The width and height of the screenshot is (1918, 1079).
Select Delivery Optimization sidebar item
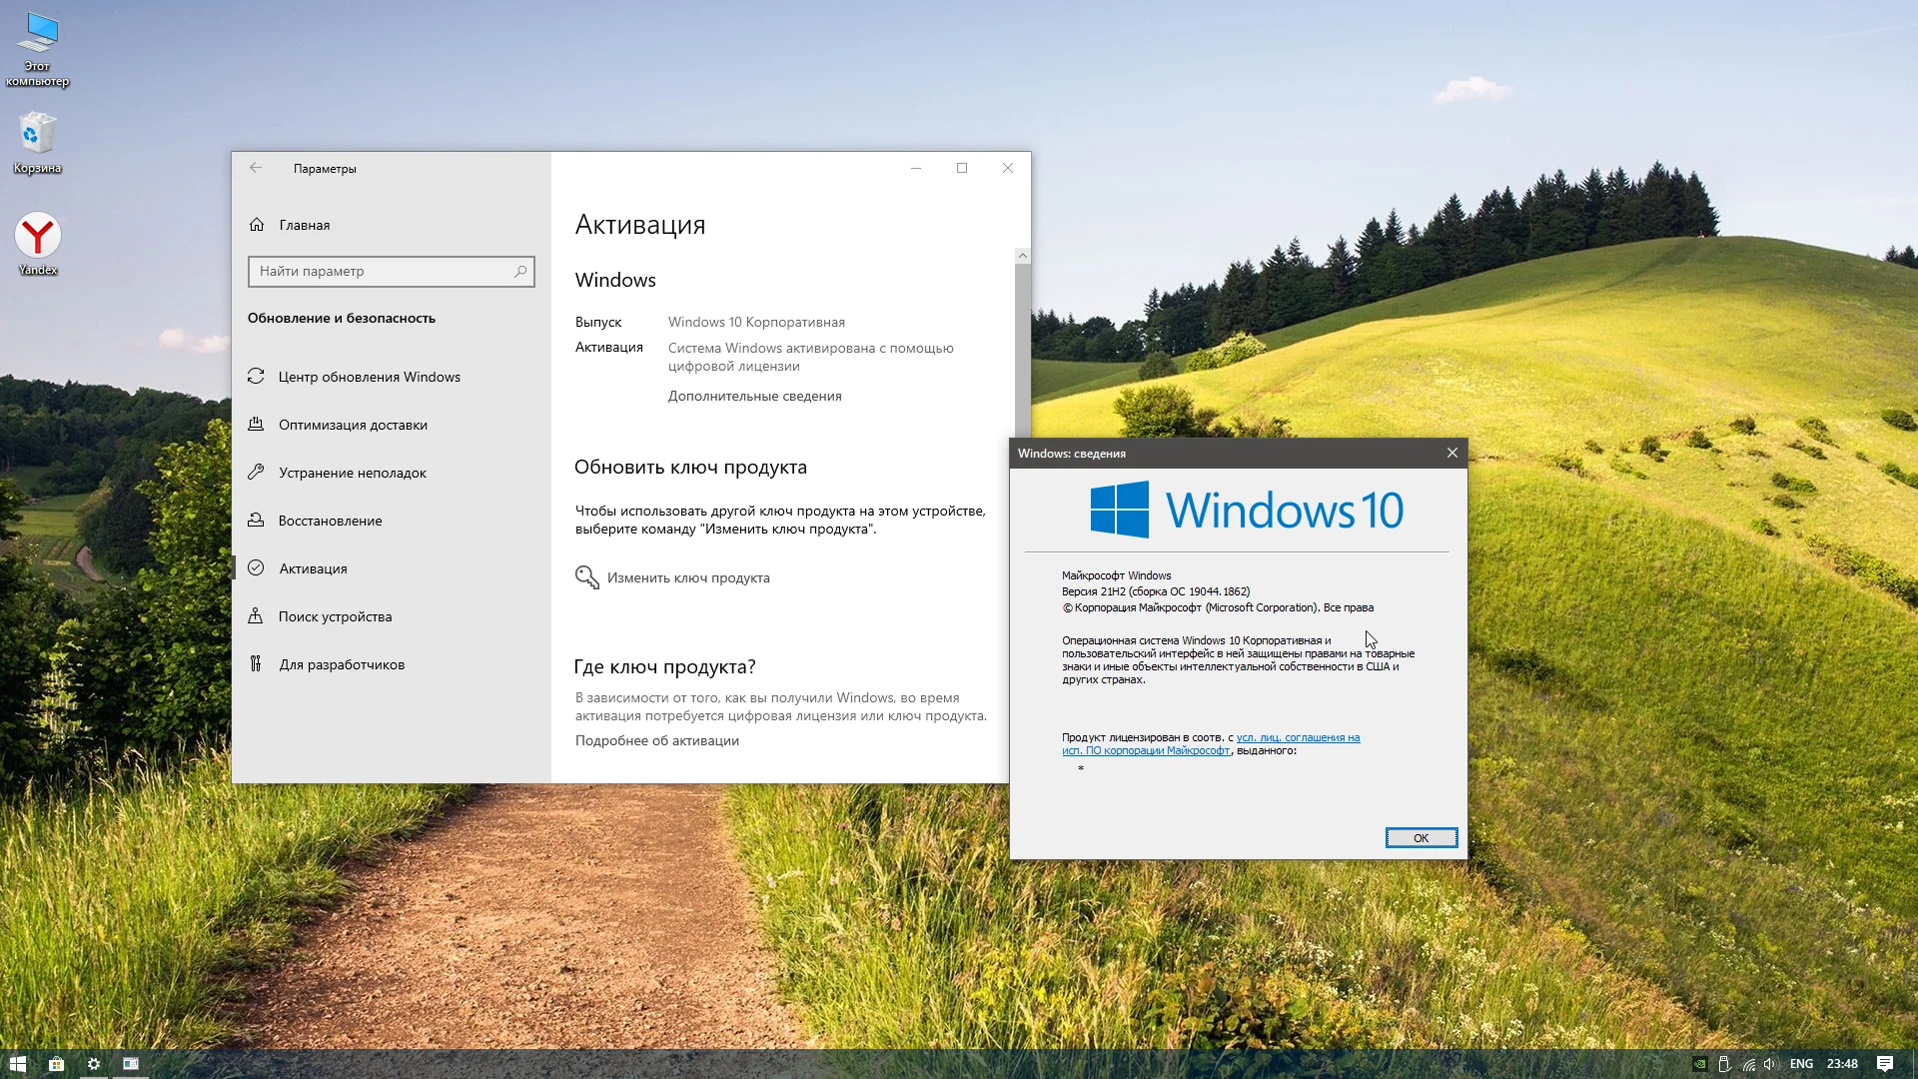(x=353, y=425)
